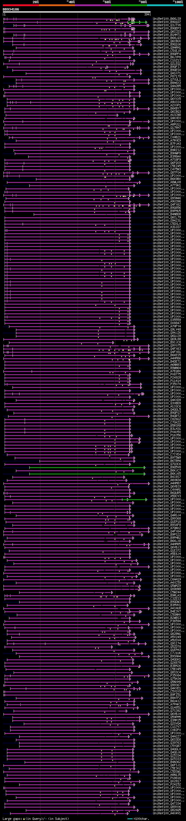This screenshot has height=821, width=186.
Task: Open the UniRef100_A8XN34 hit
Action: [x=167, y=480]
